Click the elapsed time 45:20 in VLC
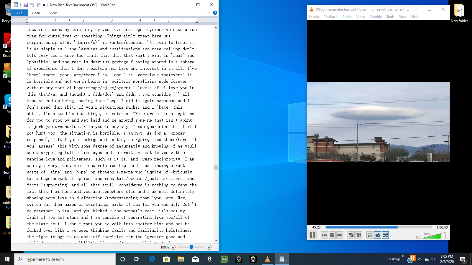The height and width of the screenshot is (265, 472). [316, 227]
